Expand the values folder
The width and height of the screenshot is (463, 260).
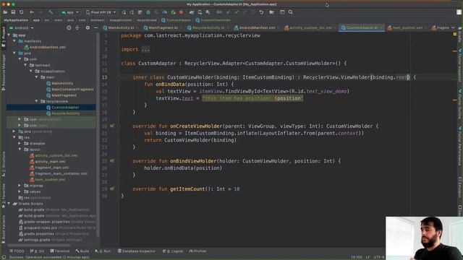(20, 191)
